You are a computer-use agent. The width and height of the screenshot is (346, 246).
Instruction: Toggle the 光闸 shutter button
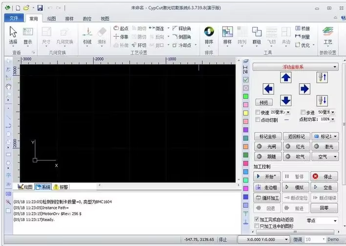pyautogui.click(x=268, y=146)
